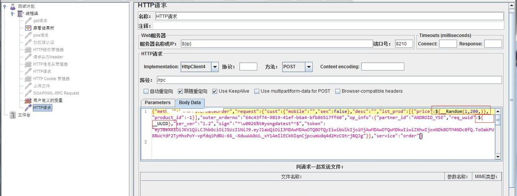
Task: Toggle the 自动重定向 checkbox
Action: [146, 91]
